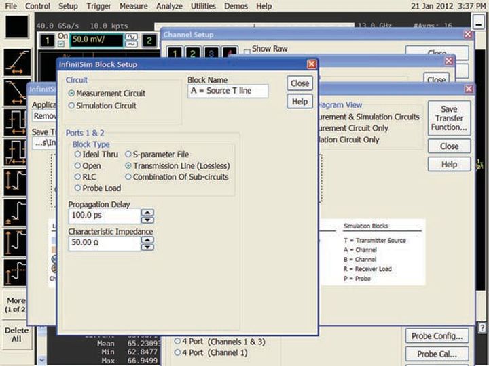Select the rise time measurement icon
Image resolution: width=489 pixels, height=366 pixels.
(17, 63)
